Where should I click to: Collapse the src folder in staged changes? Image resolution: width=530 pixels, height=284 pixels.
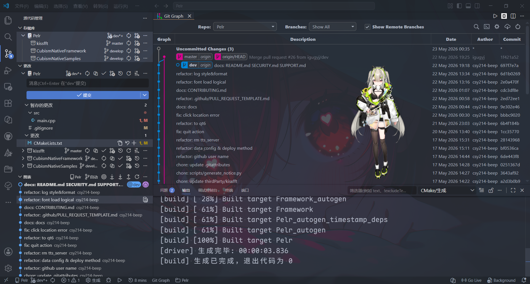tap(30, 113)
